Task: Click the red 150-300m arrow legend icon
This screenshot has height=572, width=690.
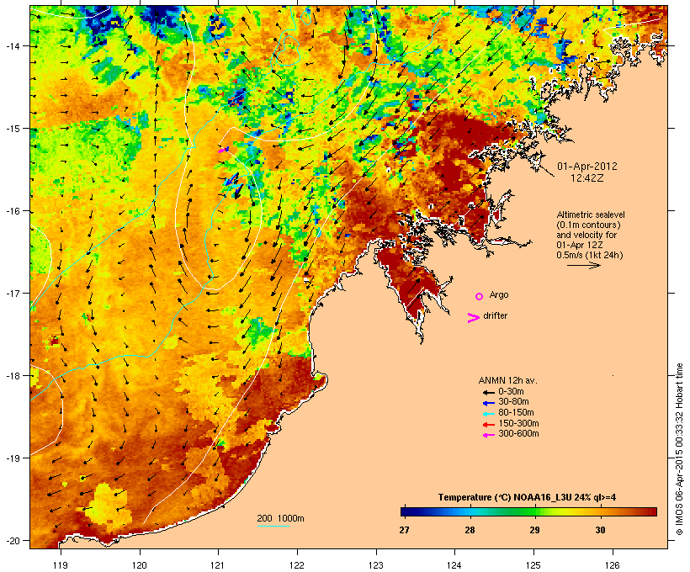Action: click(x=488, y=425)
